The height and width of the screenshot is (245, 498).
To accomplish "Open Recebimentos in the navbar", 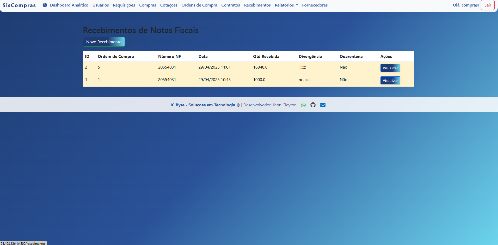I will click(257, 5).
